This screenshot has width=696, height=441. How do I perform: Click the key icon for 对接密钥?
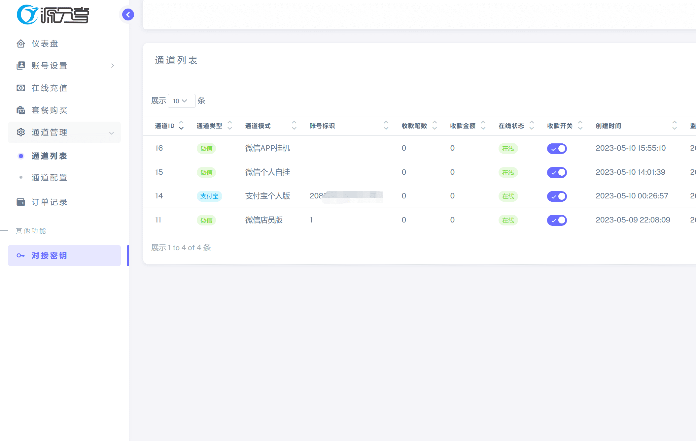(x=20, y=255)
